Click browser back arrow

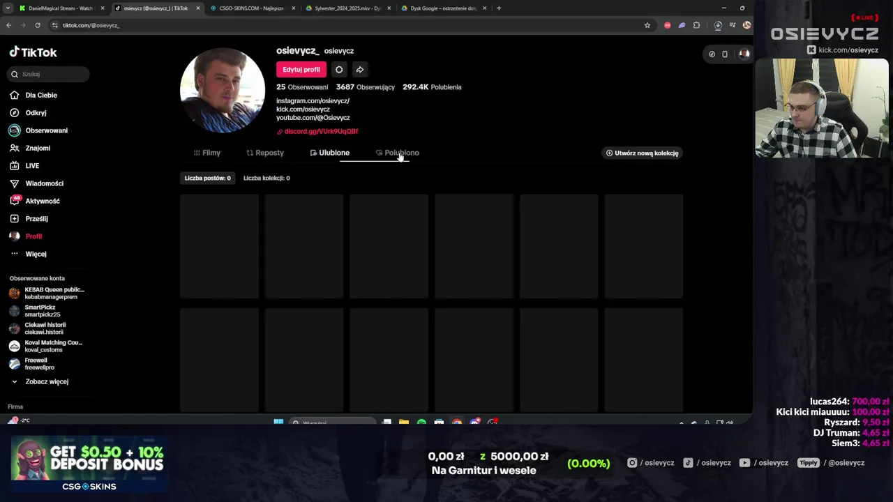[x=8, y=25]
